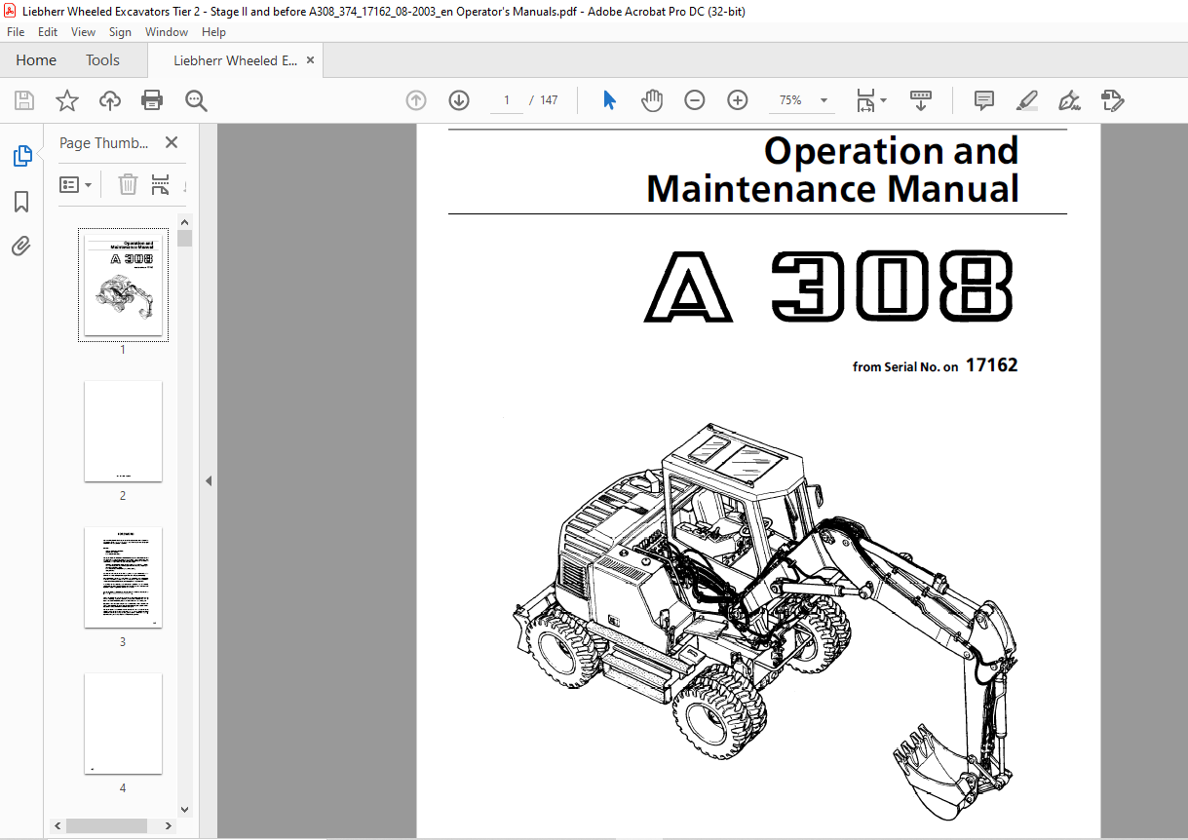Select the page 4 thumbnail
Viewport: 1188px width, 840px height.
[x=123, y=723]
